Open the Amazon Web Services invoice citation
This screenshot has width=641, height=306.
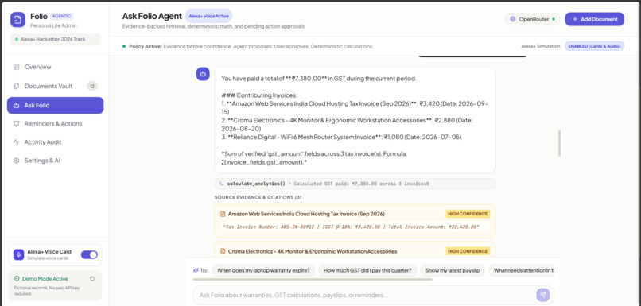pyautogui.click(x=355, y=221)
